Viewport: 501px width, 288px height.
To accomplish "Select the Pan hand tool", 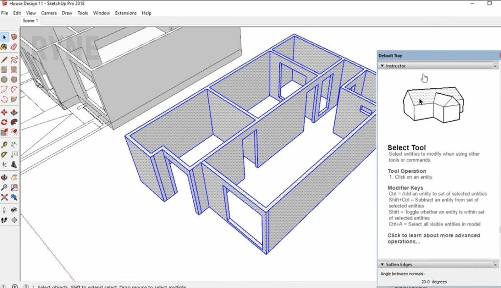I will point(14,178).
